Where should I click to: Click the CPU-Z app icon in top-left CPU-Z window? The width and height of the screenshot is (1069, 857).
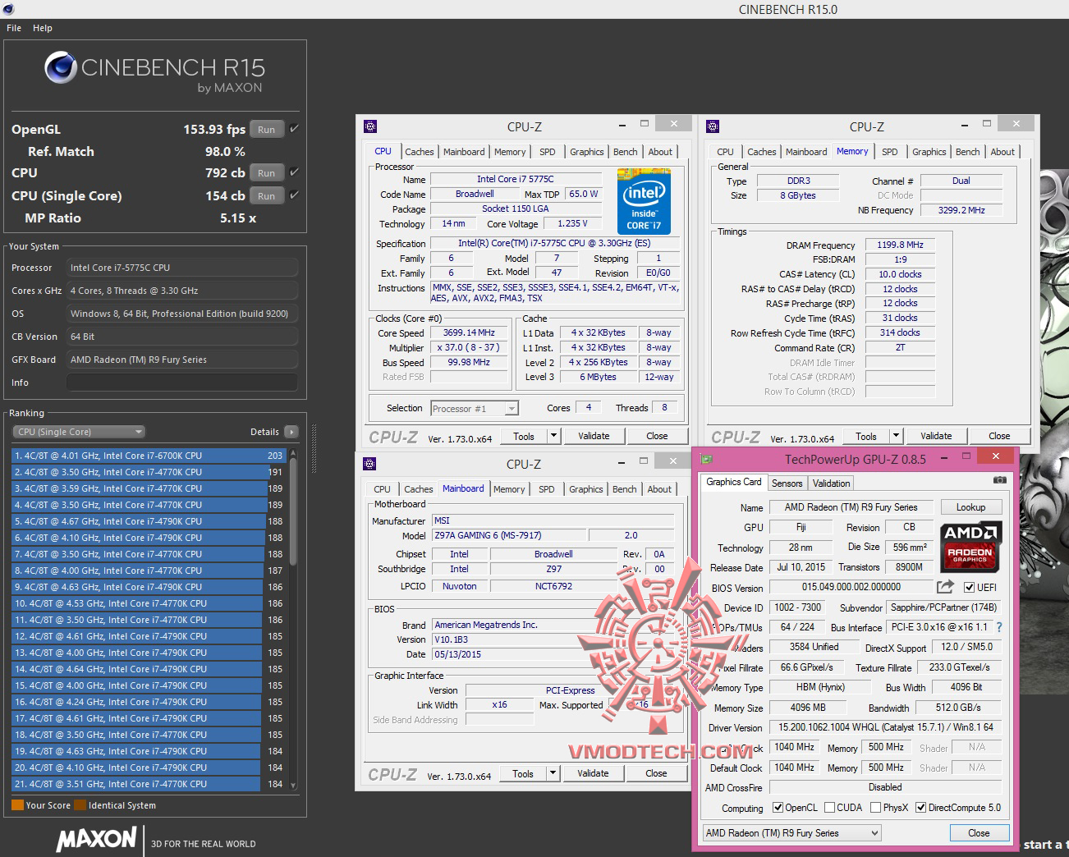370,126
